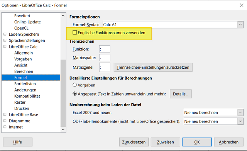Open the Kompatibilität page
247x151 pixels.
(27, 96)
